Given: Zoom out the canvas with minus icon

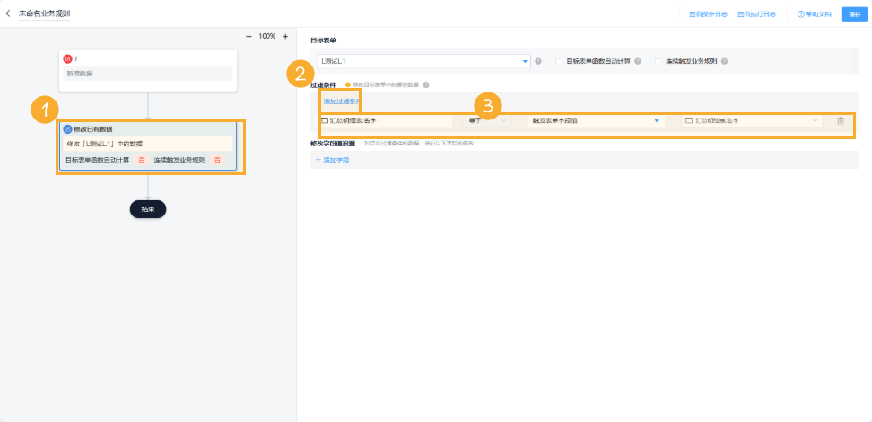Looking at the screenshot, I should (x=249, y=36).
